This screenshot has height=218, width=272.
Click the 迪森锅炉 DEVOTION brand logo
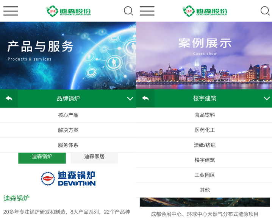click(x=68, y=179)
